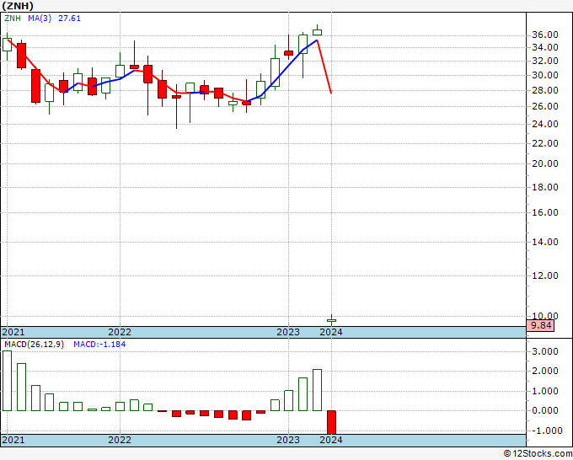Click the MA(3) indicator label
Screen dimensions: 573x460
tap(40, 19)
